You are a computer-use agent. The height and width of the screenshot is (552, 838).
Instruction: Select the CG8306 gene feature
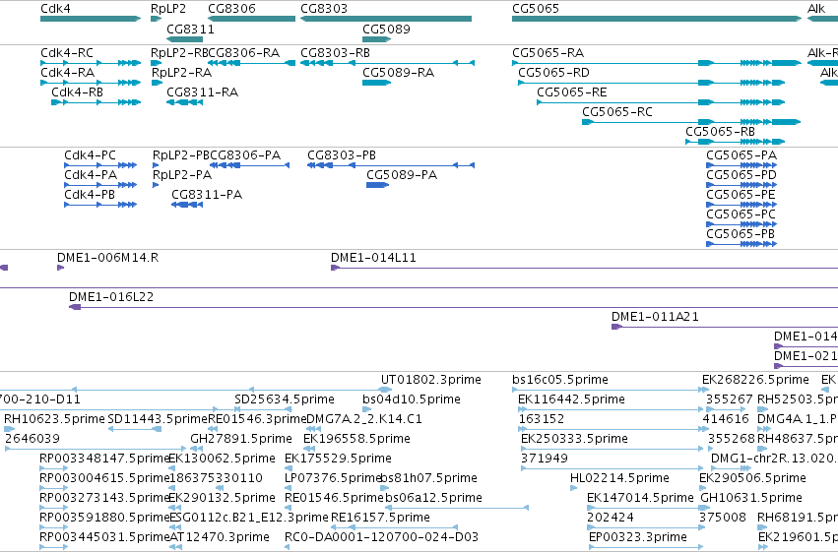pyautogui.click(x=251, y=19)
